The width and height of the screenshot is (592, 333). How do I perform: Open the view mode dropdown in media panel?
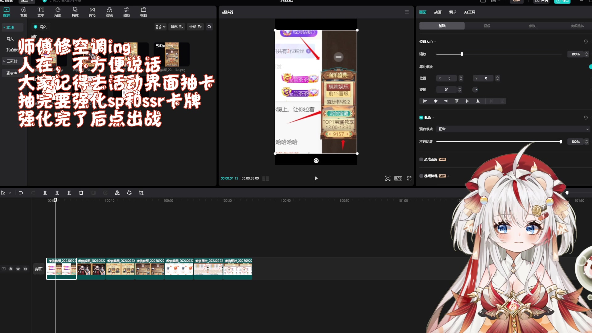click(x=161, y=27)
